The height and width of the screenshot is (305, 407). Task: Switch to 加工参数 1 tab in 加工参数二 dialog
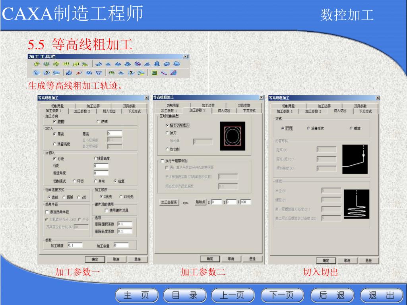pyautogui.click(x=169, y=110)
